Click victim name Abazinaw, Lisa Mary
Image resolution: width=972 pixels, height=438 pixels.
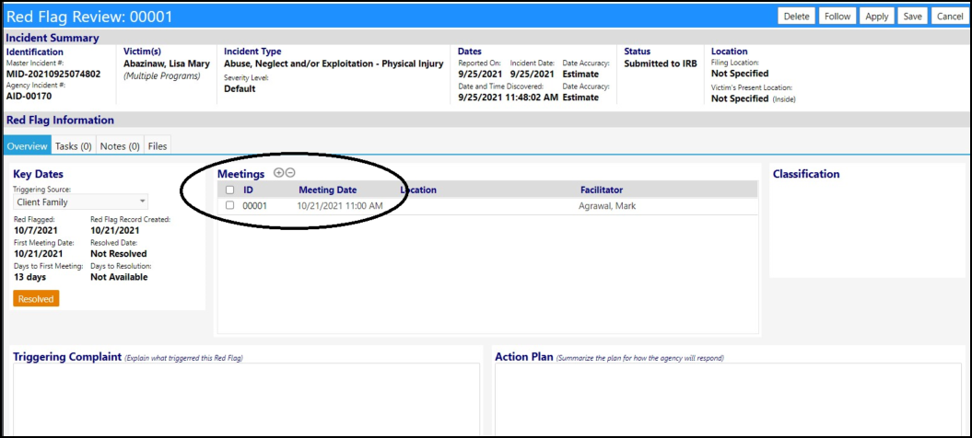[x=167, y=63]
